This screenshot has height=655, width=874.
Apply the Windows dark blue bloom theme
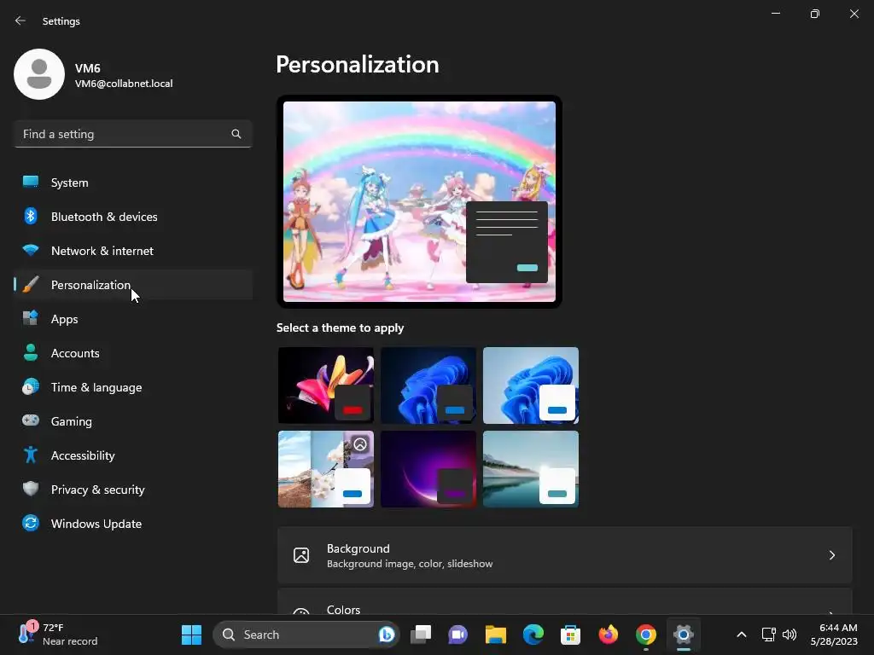pyautogui.click(x=428, y=385)
